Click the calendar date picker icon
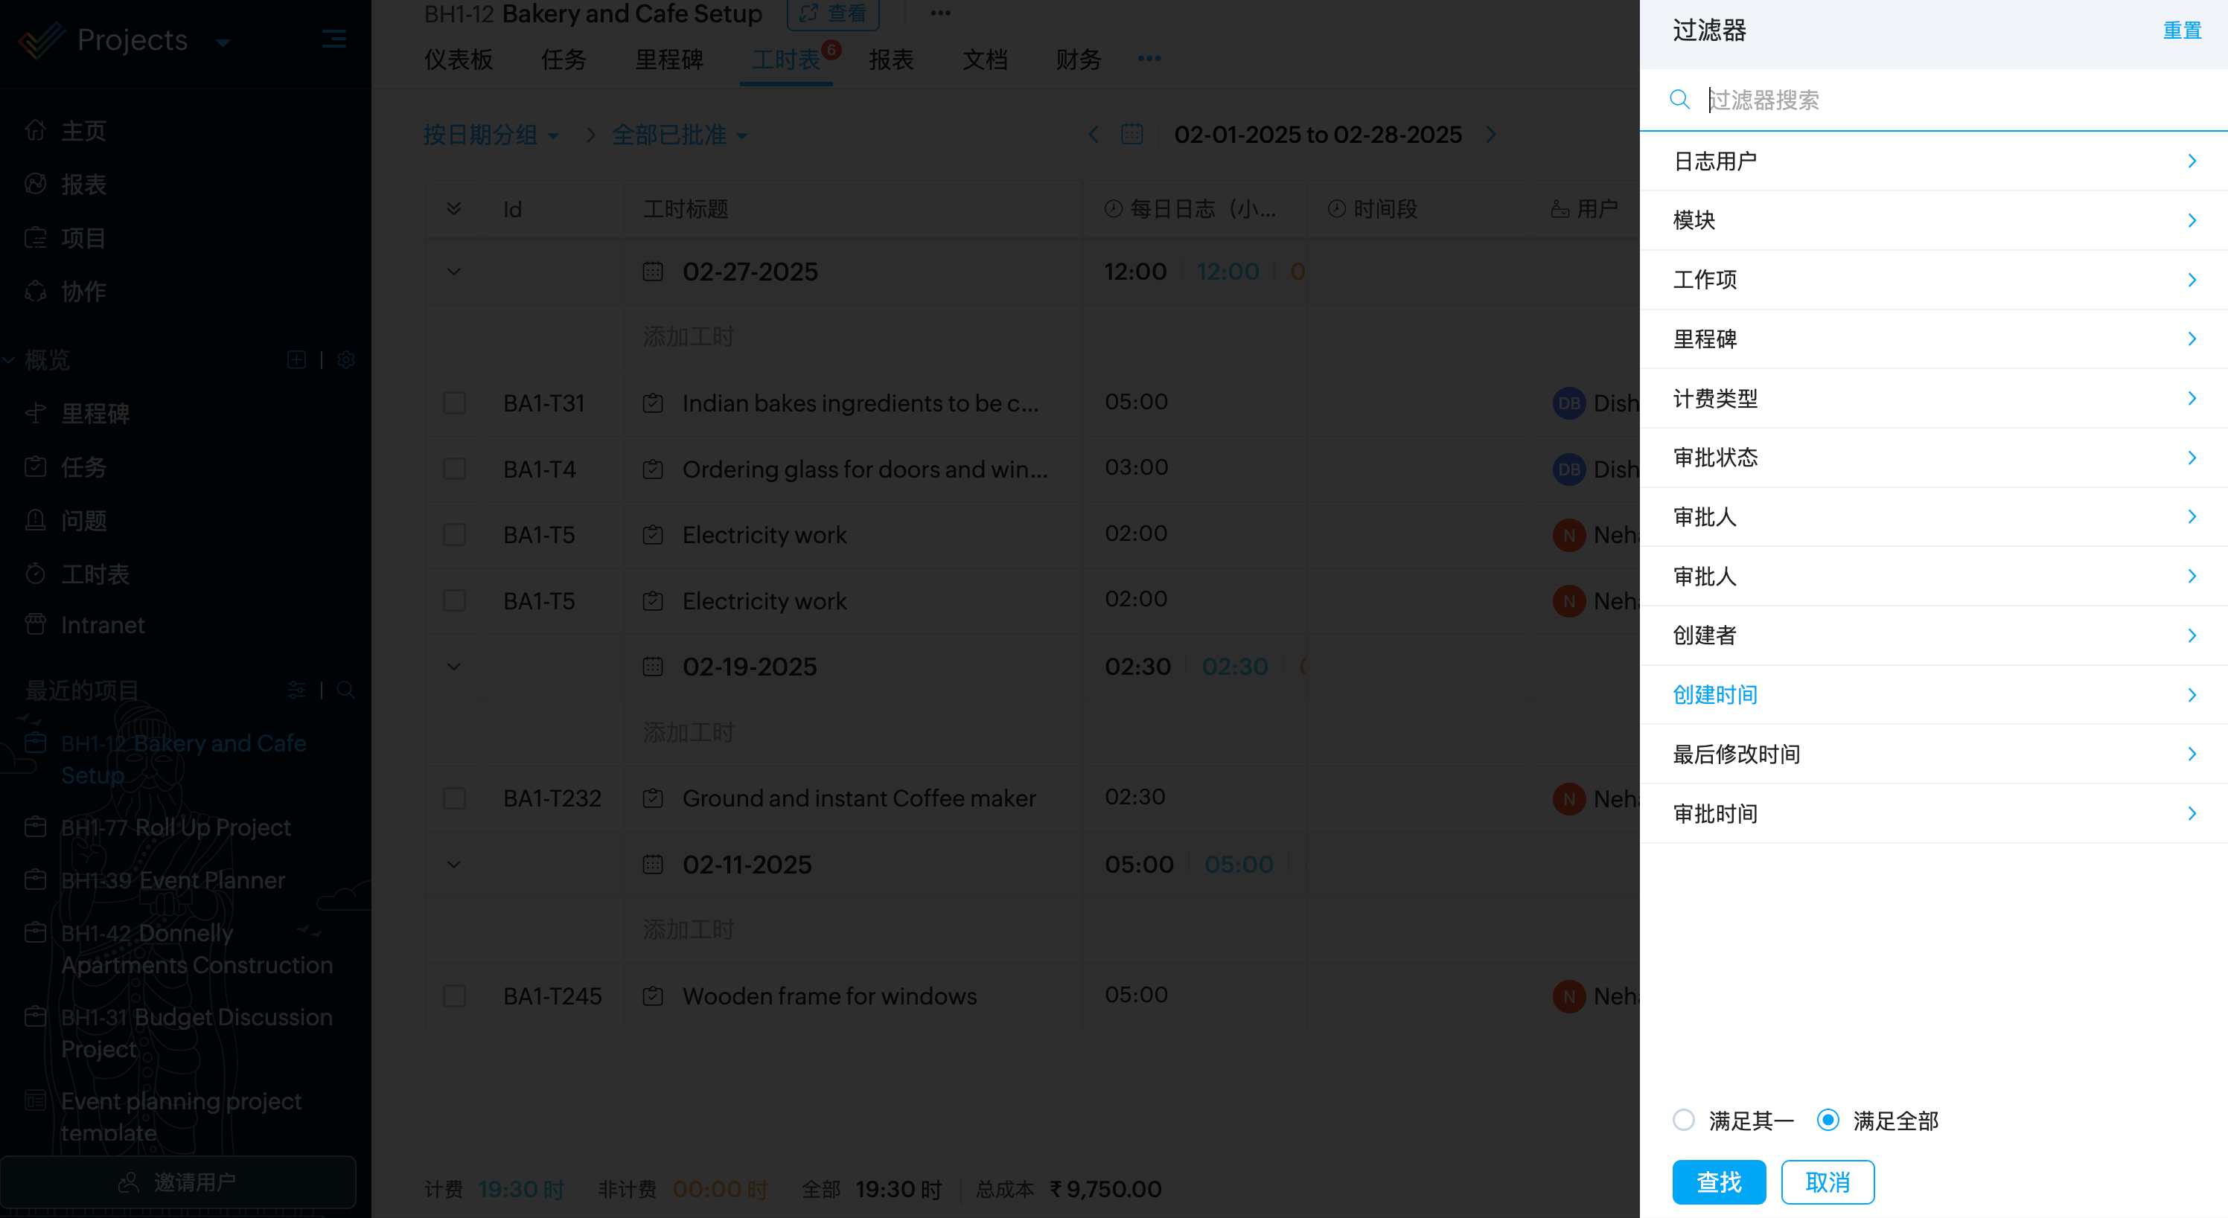Viewport: 2228px width, 1218px height. pyautogui.click(x=1131, y=135)
